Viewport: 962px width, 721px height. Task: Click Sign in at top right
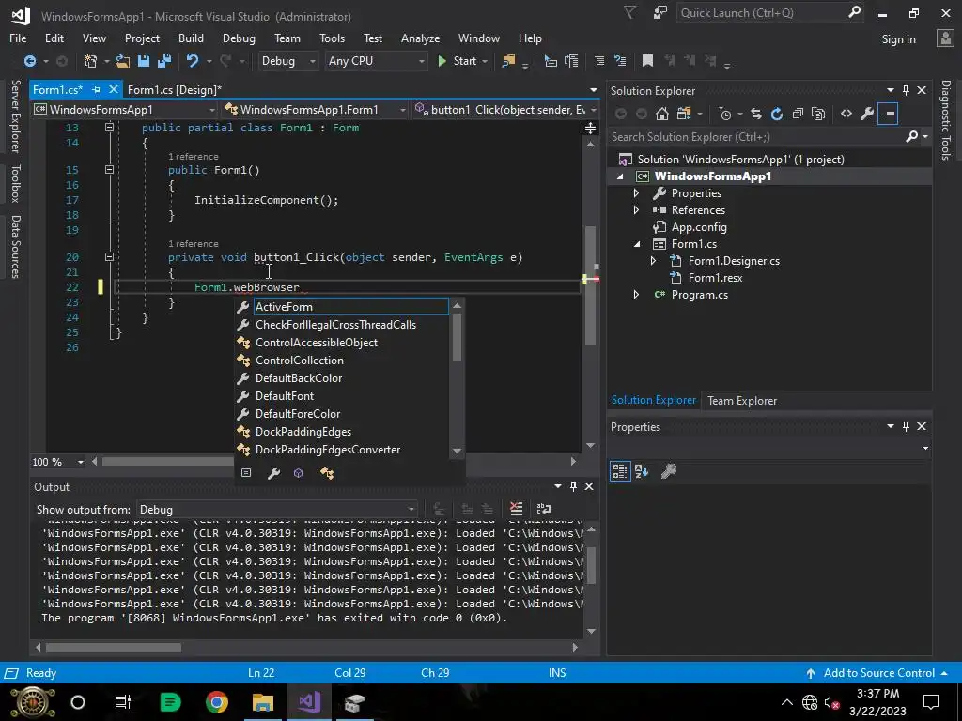pos(898,39)
